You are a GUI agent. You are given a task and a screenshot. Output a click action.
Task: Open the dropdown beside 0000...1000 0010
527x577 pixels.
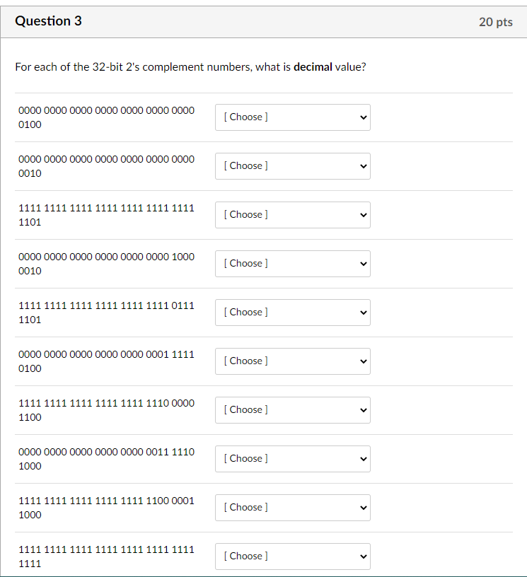[292, 264]
